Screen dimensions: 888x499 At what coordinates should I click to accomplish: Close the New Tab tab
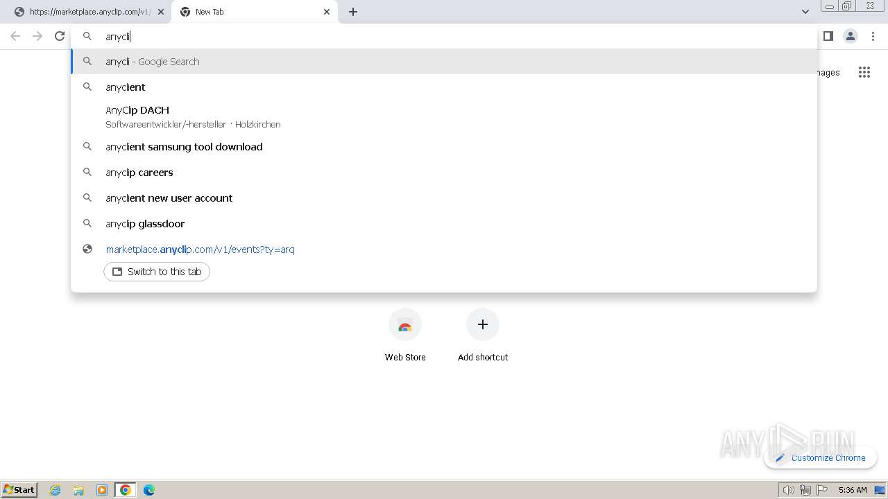click(x=327, y=12)
